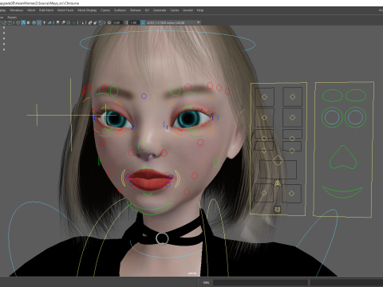Viewport: 383px width, 287px height.
Task: Open the viewport Panels menu
Action: [12, 18]
